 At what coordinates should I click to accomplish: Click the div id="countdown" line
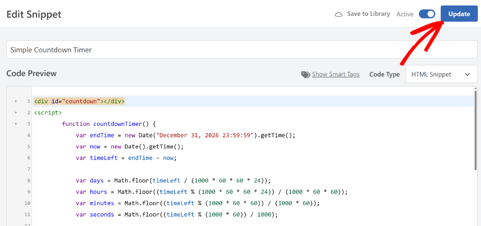pos(79,101)
